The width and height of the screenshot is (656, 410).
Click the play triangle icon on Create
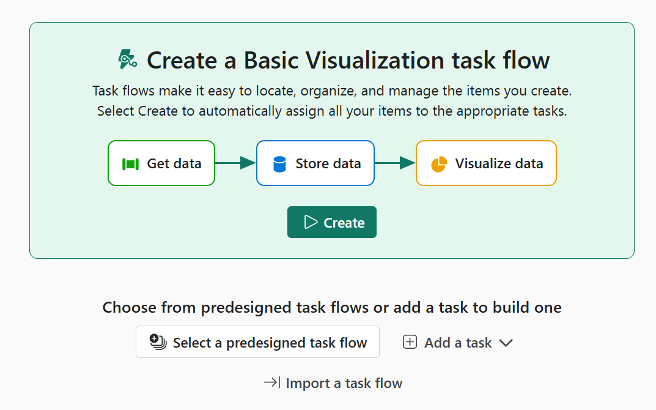311,222
